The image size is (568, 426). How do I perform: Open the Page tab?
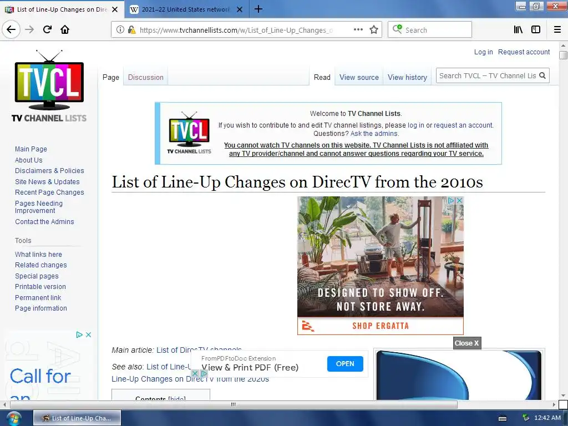(111, 77)
